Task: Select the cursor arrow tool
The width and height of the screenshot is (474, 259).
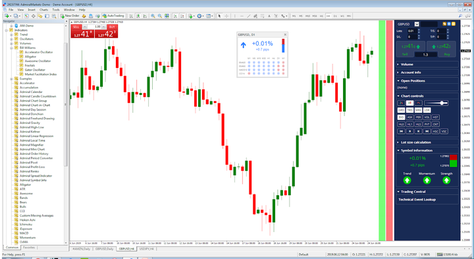Action: click(220, 16)
